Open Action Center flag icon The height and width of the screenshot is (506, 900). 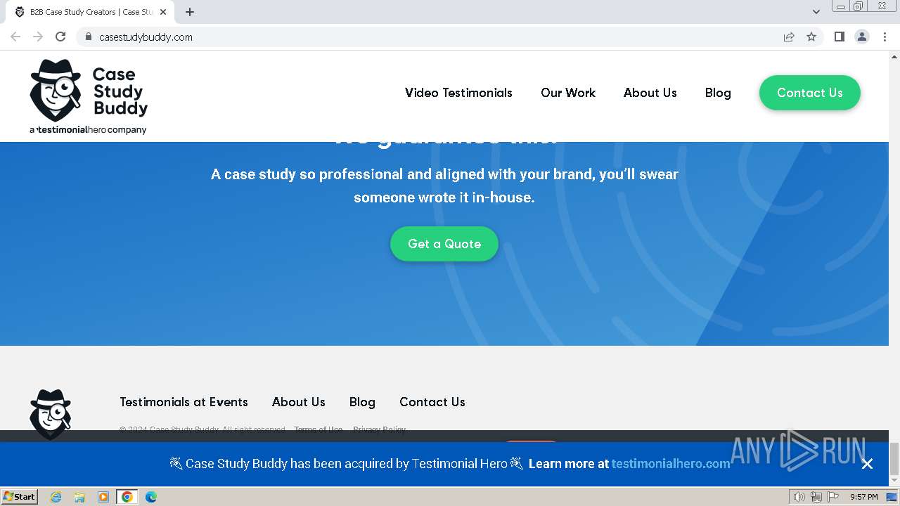coord(833,497)
